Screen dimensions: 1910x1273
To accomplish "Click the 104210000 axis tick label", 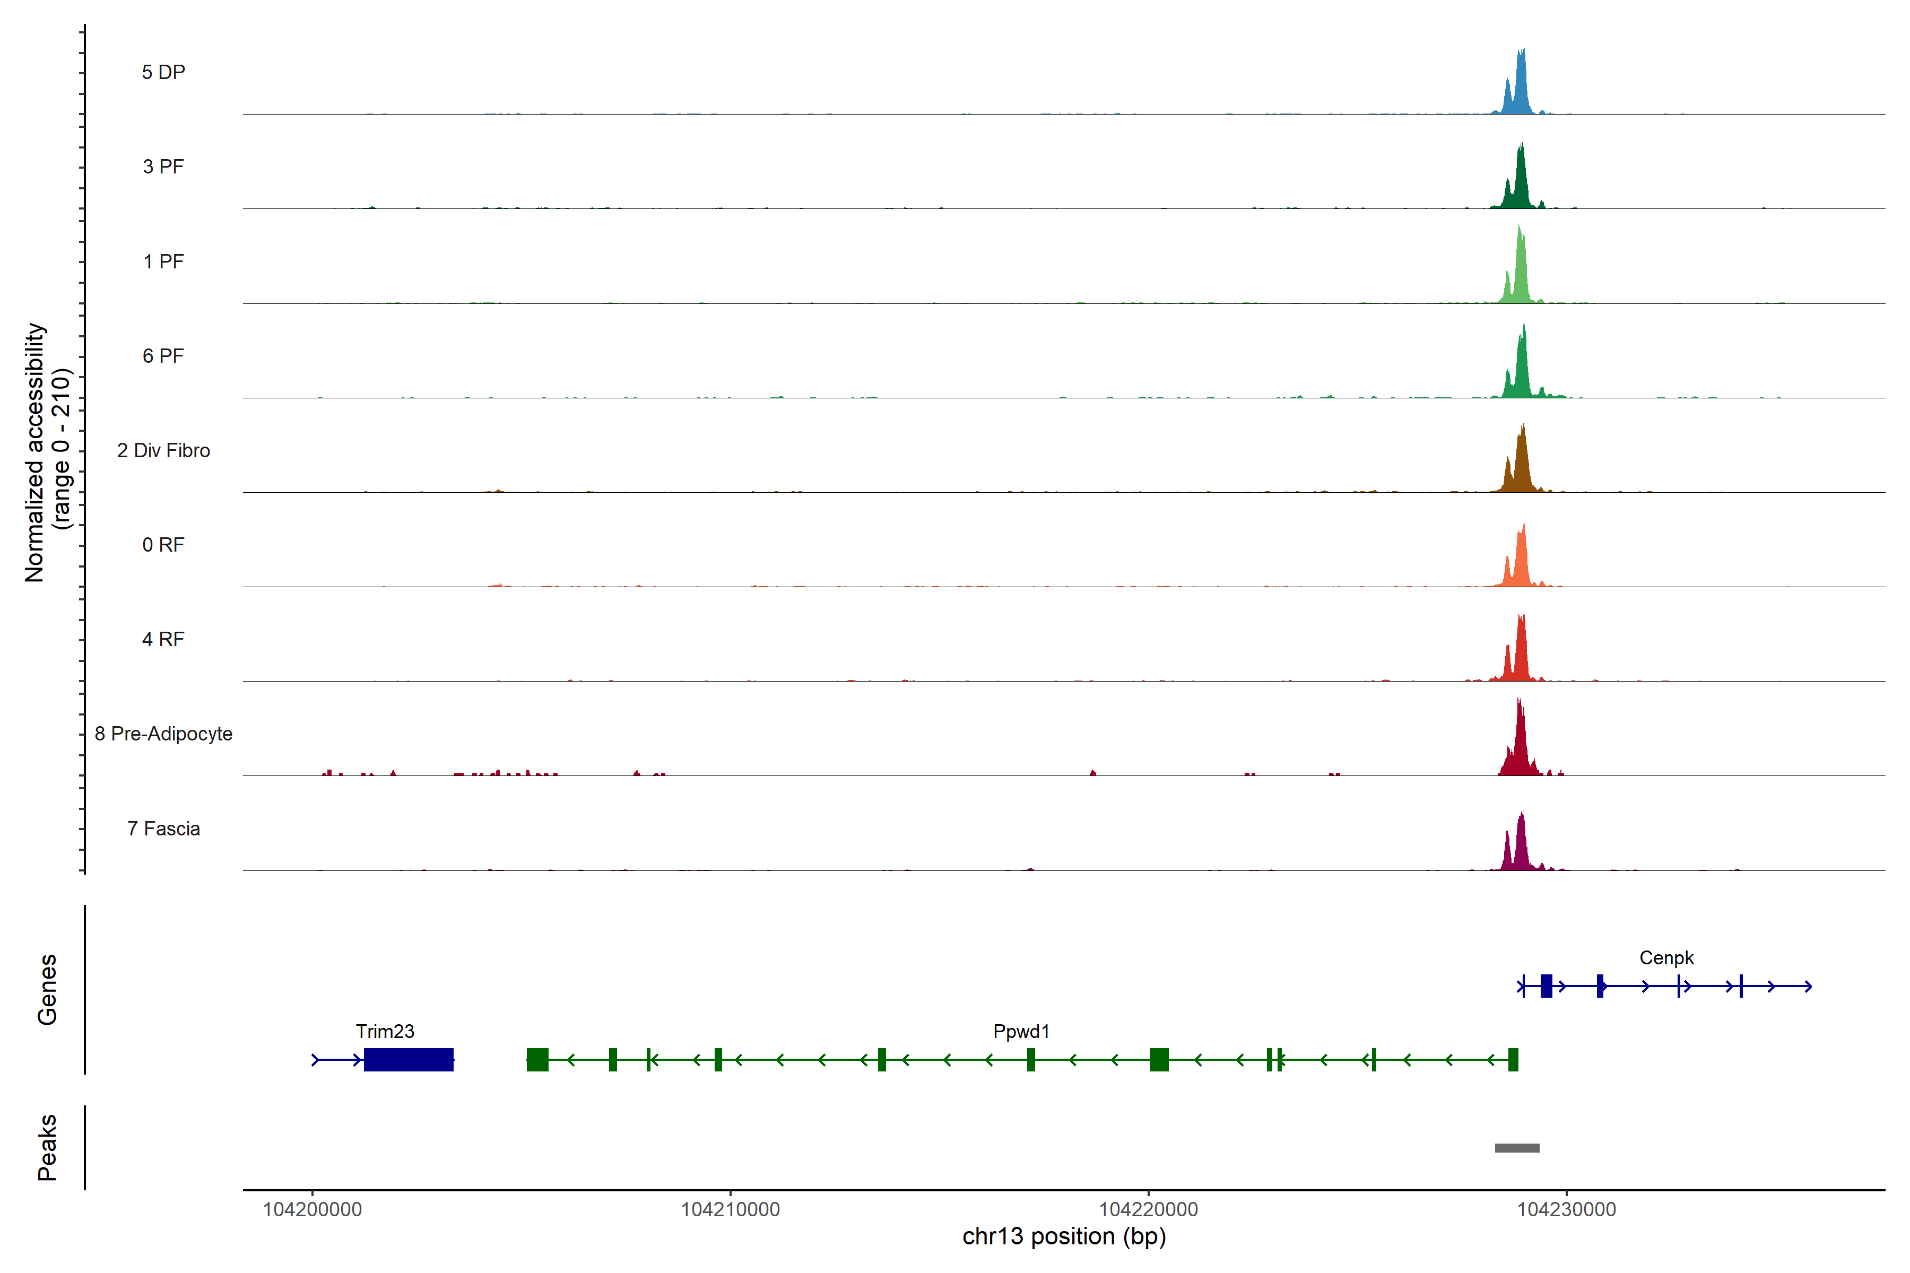I will coord(730,1209).
